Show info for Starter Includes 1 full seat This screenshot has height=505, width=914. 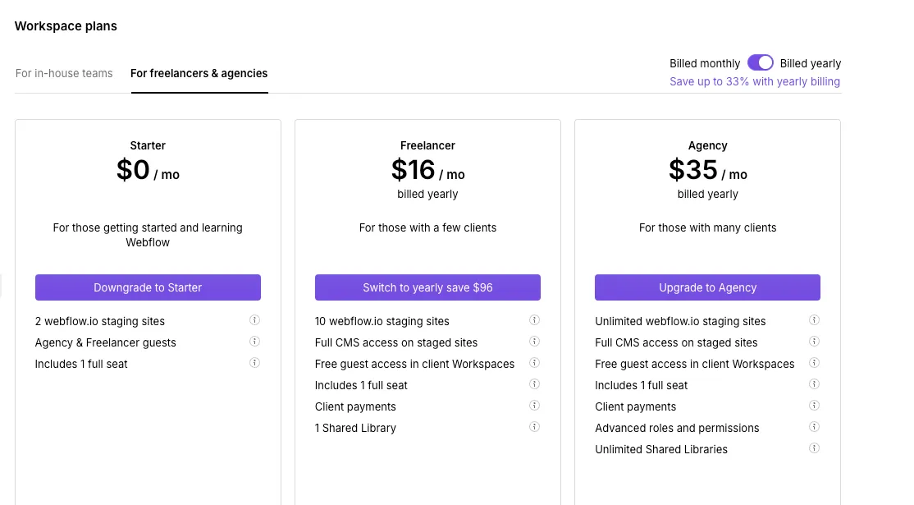click(254, 363)
